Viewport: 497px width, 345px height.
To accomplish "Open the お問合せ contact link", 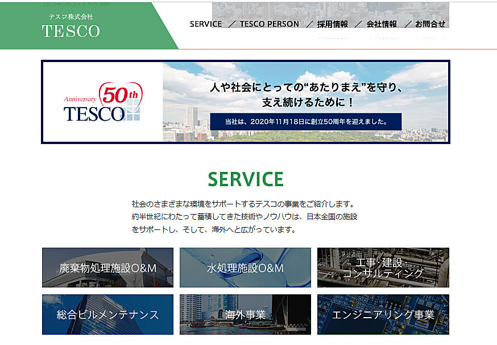I will pos(430,24).
